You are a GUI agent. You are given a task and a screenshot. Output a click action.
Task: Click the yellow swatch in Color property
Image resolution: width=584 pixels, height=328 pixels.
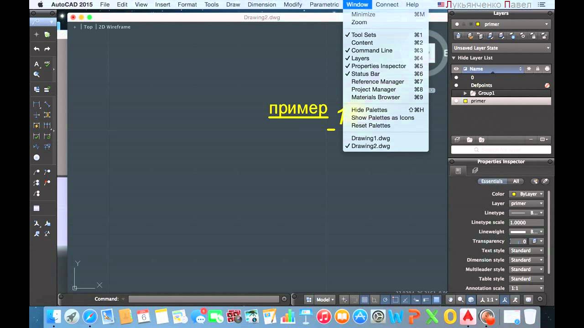(514, 194)
